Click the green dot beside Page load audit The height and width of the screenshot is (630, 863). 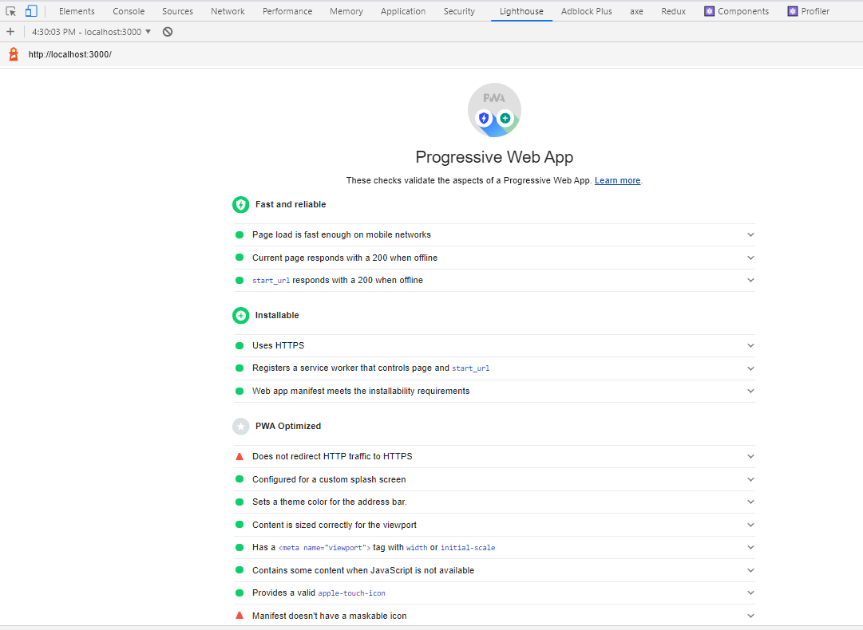[240, 234]
